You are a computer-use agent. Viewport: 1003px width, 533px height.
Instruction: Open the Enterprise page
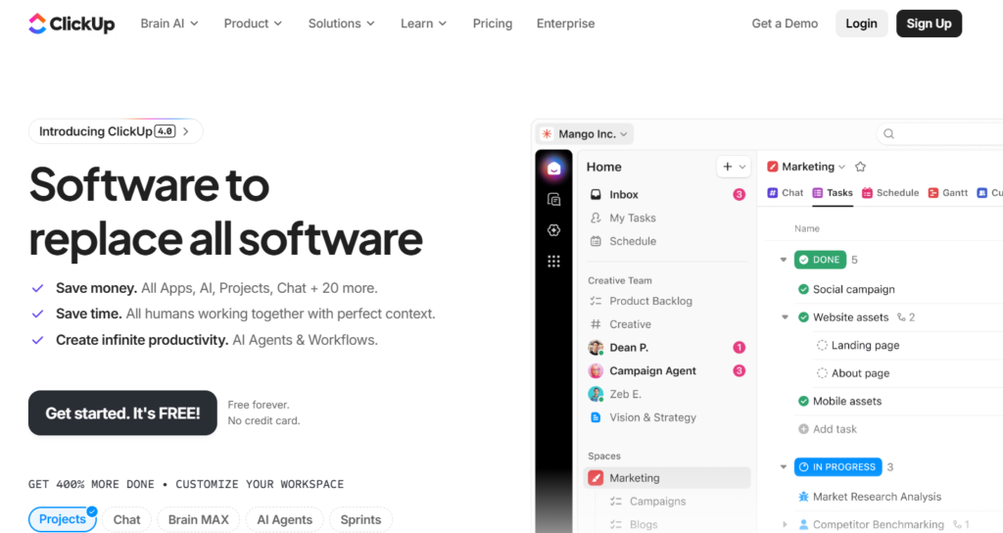coord(565,24)
